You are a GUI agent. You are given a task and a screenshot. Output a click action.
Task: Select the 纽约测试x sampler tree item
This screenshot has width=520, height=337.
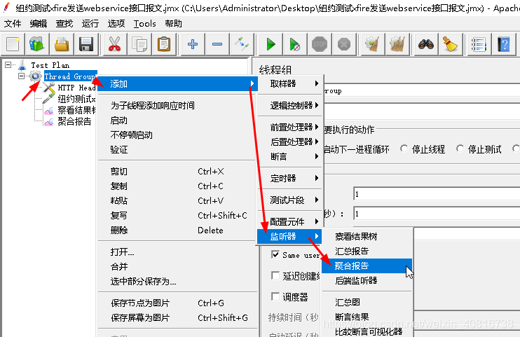coord(76,99)
